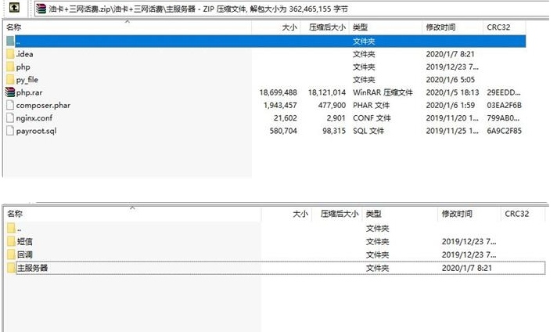Click the nginx.conf file icon

tap(10, 118)
